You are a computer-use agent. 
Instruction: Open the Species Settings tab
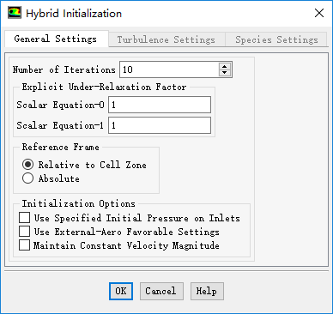pos(276,39)
